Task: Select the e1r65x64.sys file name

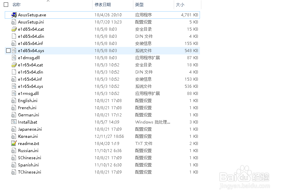Action: pos(31,86)
